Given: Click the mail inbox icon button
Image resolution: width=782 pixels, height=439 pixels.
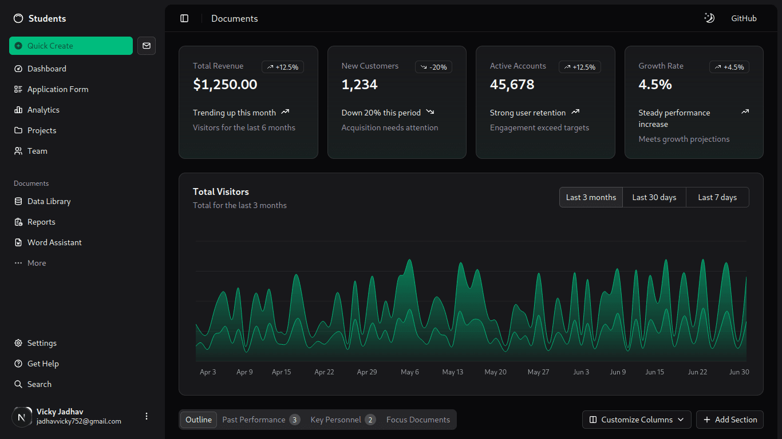Looking at the screenshot, I should [147, 46].
